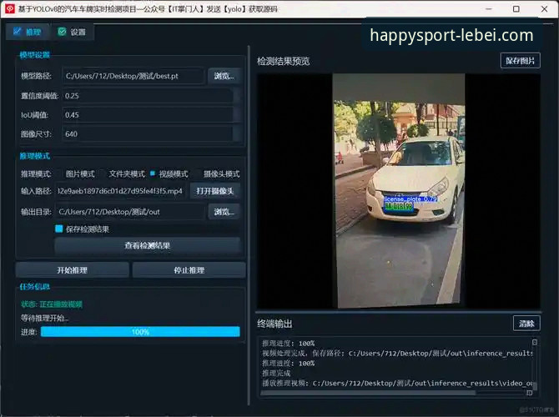Switch to the 推理 tab
559x417 pixels.
click(x=28, y=32)
